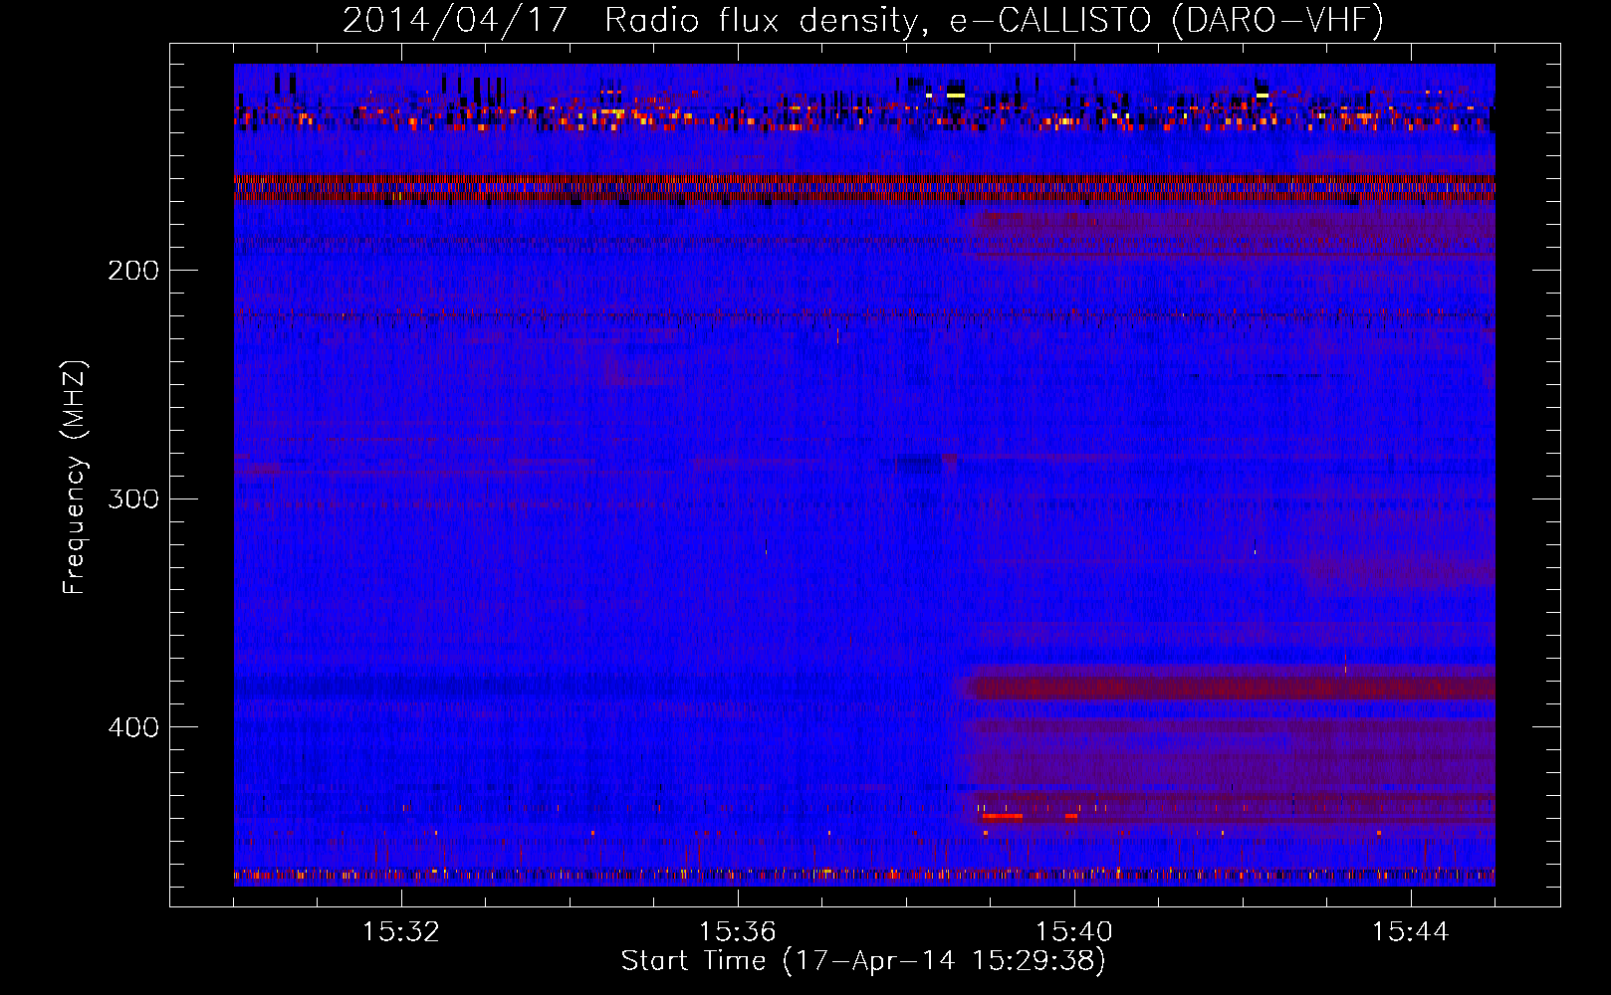Click the 15:44 time tick label
Viewport: 1611px width, 995px height.
(x=1411, y=932)
